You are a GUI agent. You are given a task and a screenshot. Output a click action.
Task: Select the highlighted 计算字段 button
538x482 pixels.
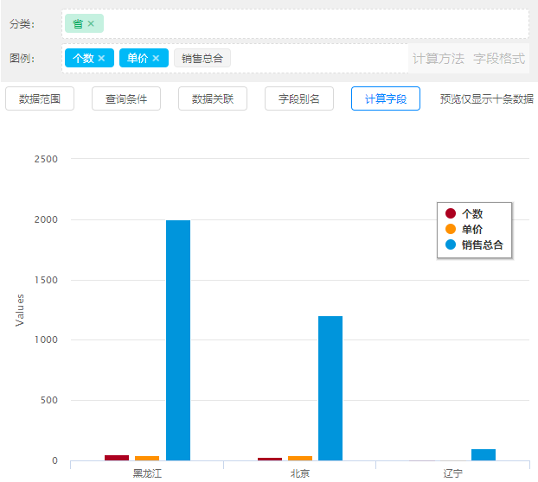pyautogui.click(x=386, y=98)
